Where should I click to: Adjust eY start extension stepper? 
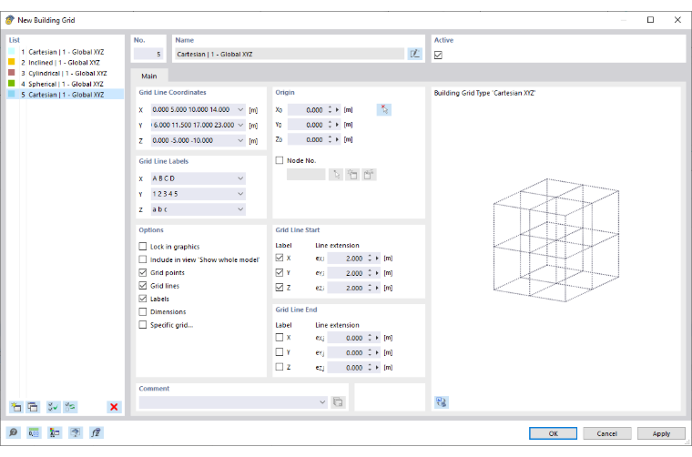(x=370, y=273)
